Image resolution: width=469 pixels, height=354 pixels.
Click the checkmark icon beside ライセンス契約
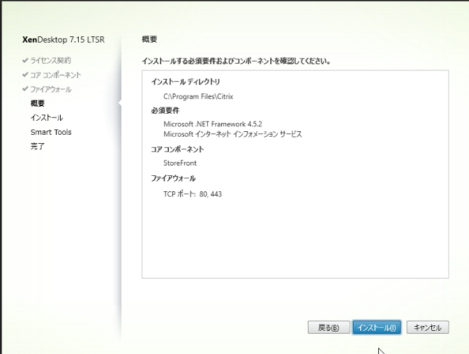[x=25, y=60]
